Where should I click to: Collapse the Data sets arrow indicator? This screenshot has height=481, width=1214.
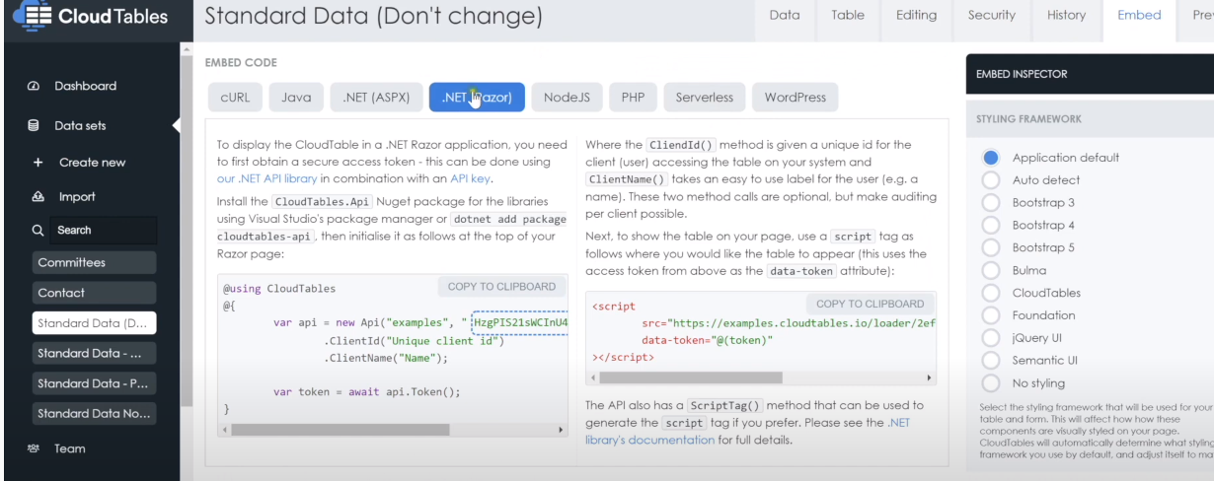click(x=177, y=126)
